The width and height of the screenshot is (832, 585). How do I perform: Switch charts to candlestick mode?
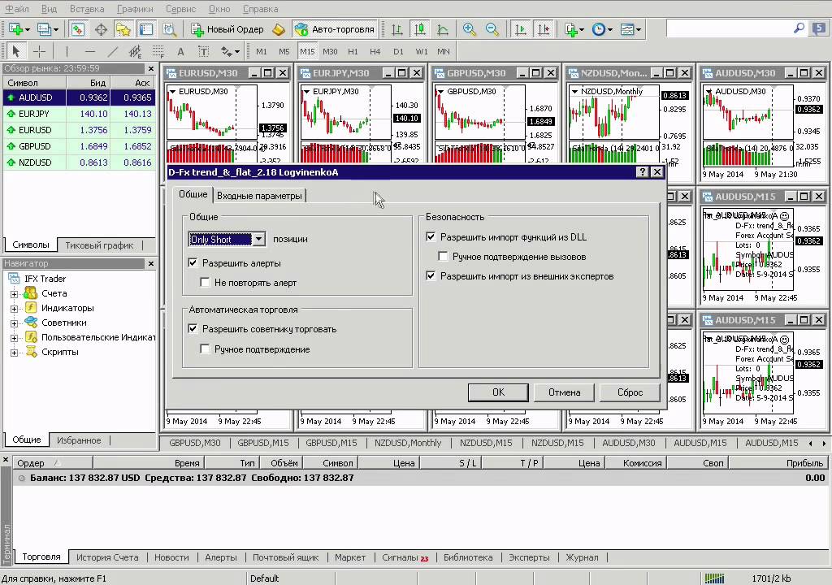[420, 29]
